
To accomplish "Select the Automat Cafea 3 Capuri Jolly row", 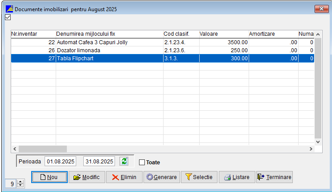I will pos(109,42).
